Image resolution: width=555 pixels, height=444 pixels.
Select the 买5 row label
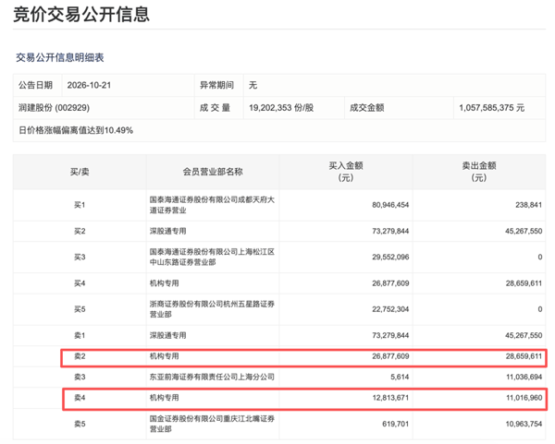(80, 309)
